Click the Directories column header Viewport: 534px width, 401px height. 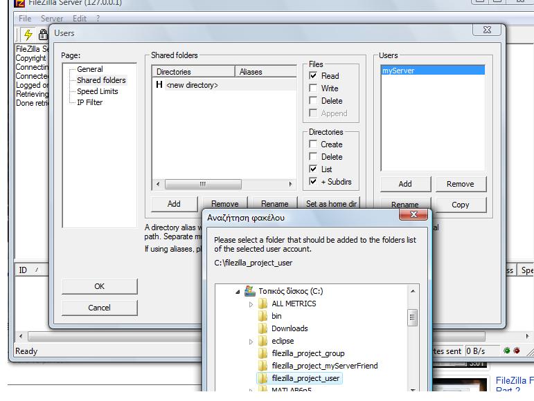[193, 72]
